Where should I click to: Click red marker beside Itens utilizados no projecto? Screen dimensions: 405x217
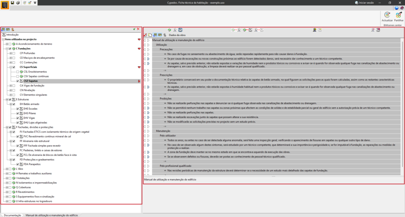coord(139,39)
